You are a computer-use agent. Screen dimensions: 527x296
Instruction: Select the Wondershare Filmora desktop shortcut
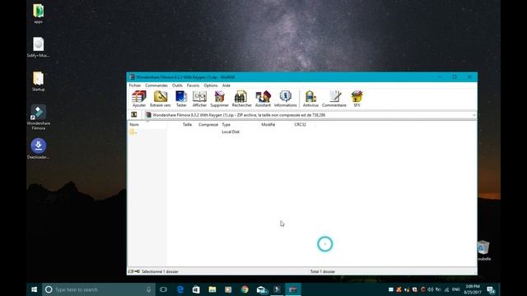(39, 117)
